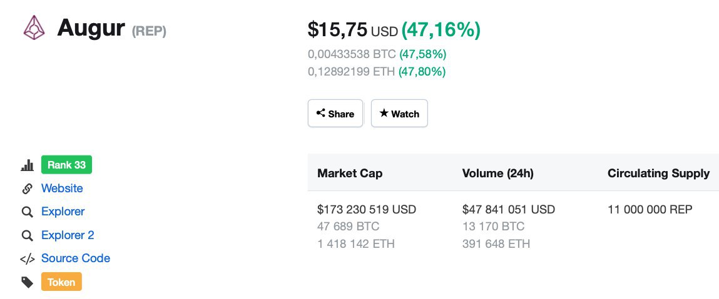Click the tag icon beside Token

tap(27, 282)
